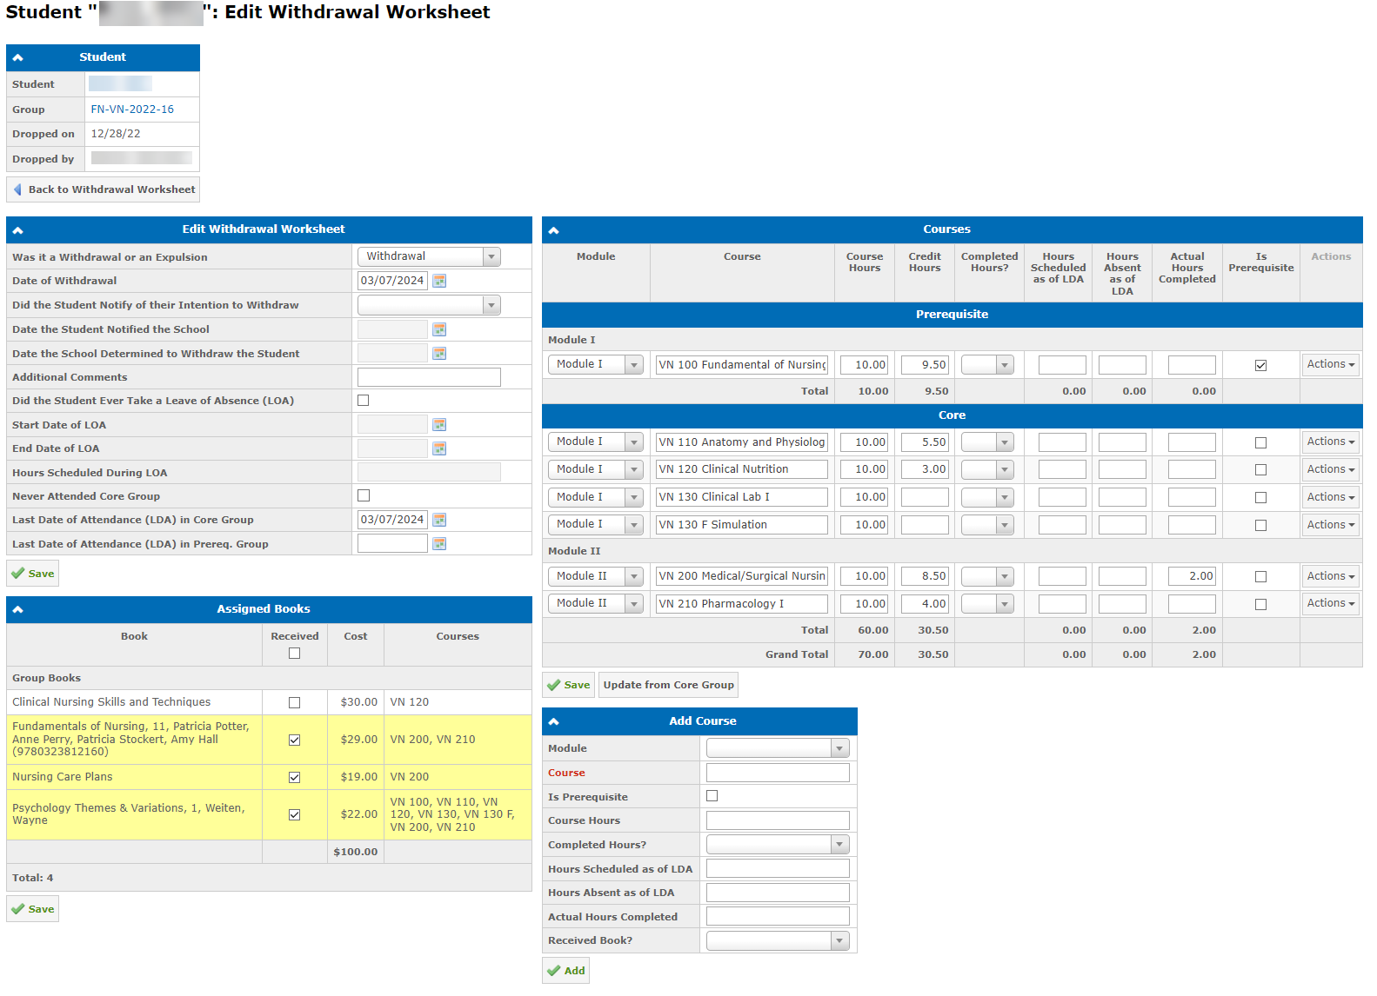Viewport: 1377px width, 996px height.
Task: Open calendar for Date of Withdrawal
Action: coord(439,281)
